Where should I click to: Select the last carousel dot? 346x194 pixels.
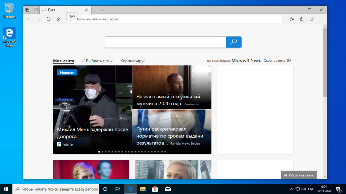click(x=165, y=152)
